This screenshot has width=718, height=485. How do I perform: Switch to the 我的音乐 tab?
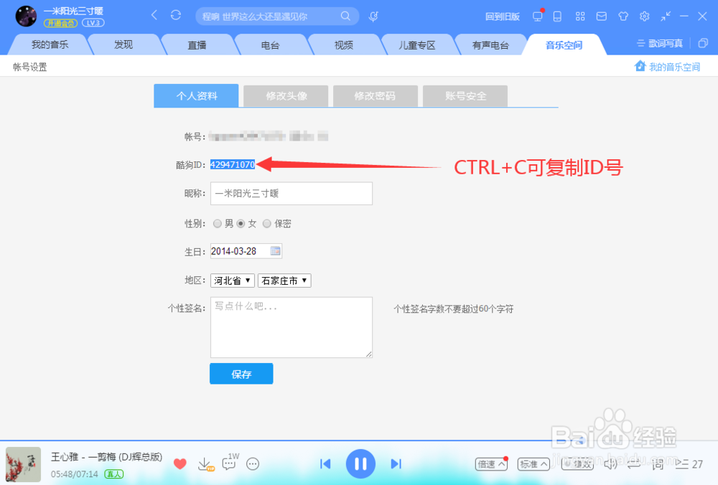[x=50, y=44]
